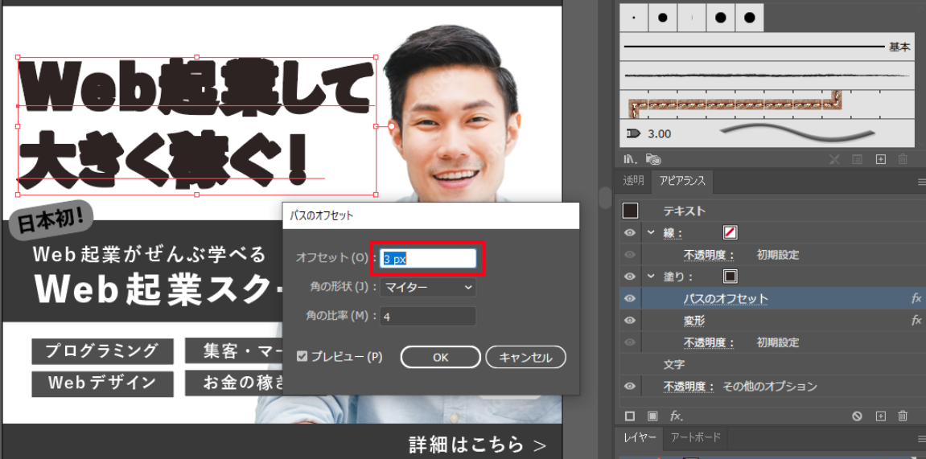Click Duplicate Selected Item plus icon
This screenshot has height=459, width=926.
tap(880, 416)
